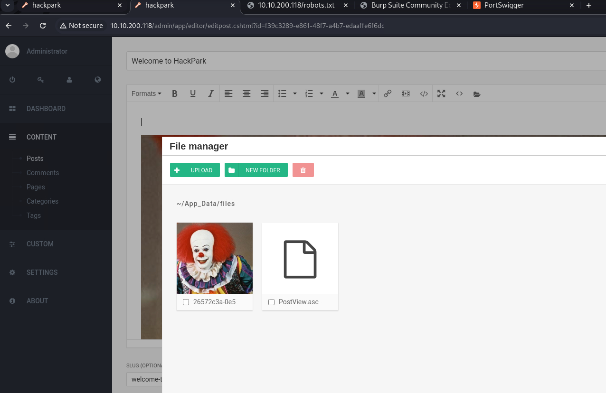This screenshot has width=606, height=393.
Task: Expand text color dropdown arrow
Action: pyautogui.click(x=347, y=94)
